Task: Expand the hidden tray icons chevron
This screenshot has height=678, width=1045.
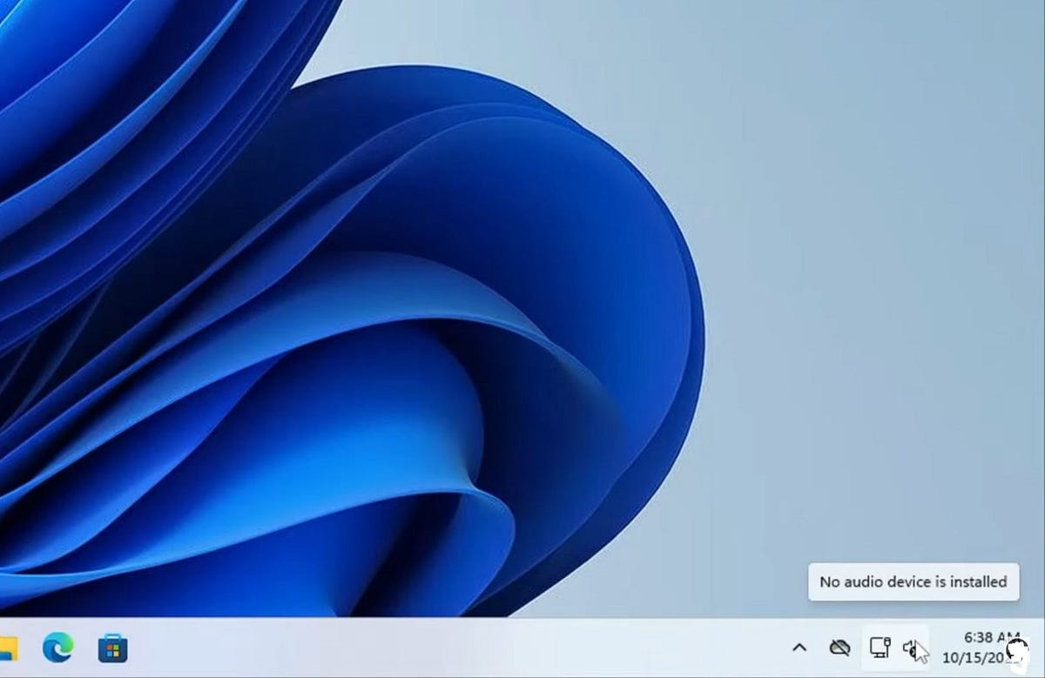Action: [x=799, y=648]
